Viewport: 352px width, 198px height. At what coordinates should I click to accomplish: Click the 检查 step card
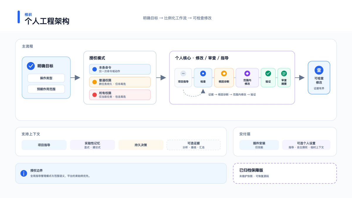click(x=203, y=78)
